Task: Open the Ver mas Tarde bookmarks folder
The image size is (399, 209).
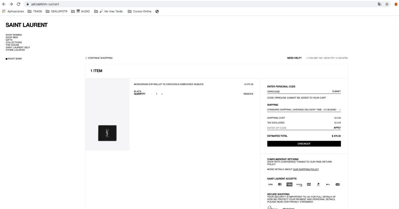Action: [x=109, y=11]
